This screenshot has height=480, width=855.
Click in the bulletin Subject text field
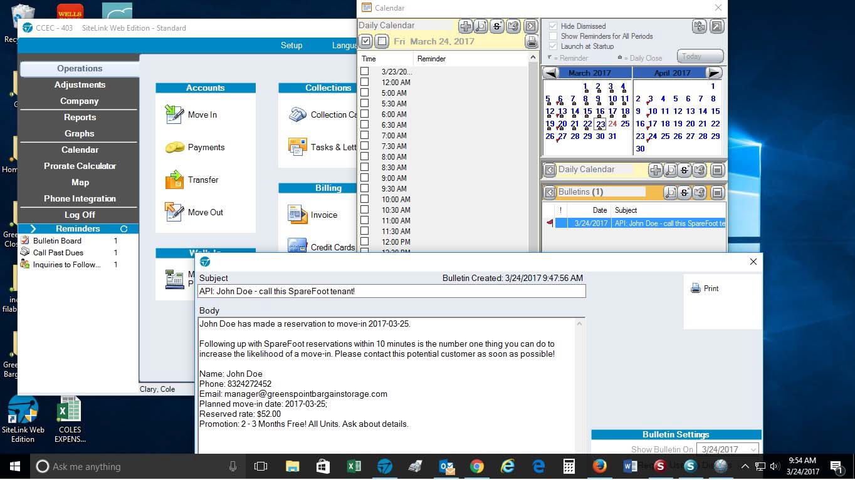(x=391, y=291)
